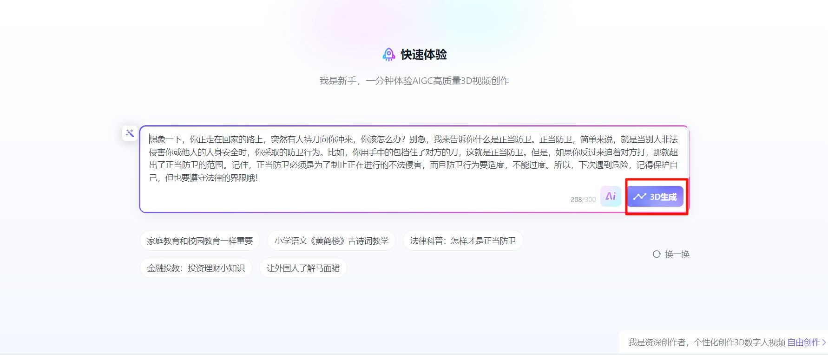Click the 我是新手 subtitle line
Screen dimensions: 828x355
414,81
